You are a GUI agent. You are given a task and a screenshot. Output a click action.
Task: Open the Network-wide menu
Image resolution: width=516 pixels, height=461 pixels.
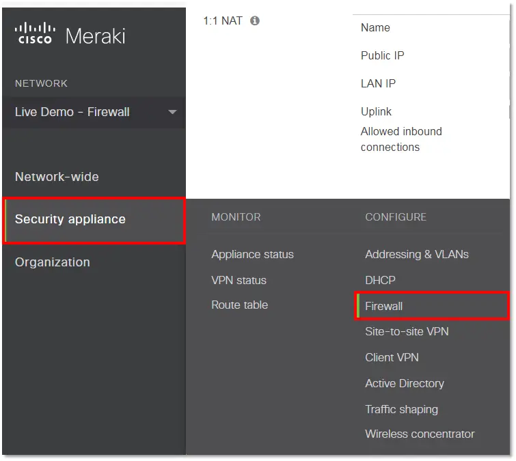coord(57,177)
